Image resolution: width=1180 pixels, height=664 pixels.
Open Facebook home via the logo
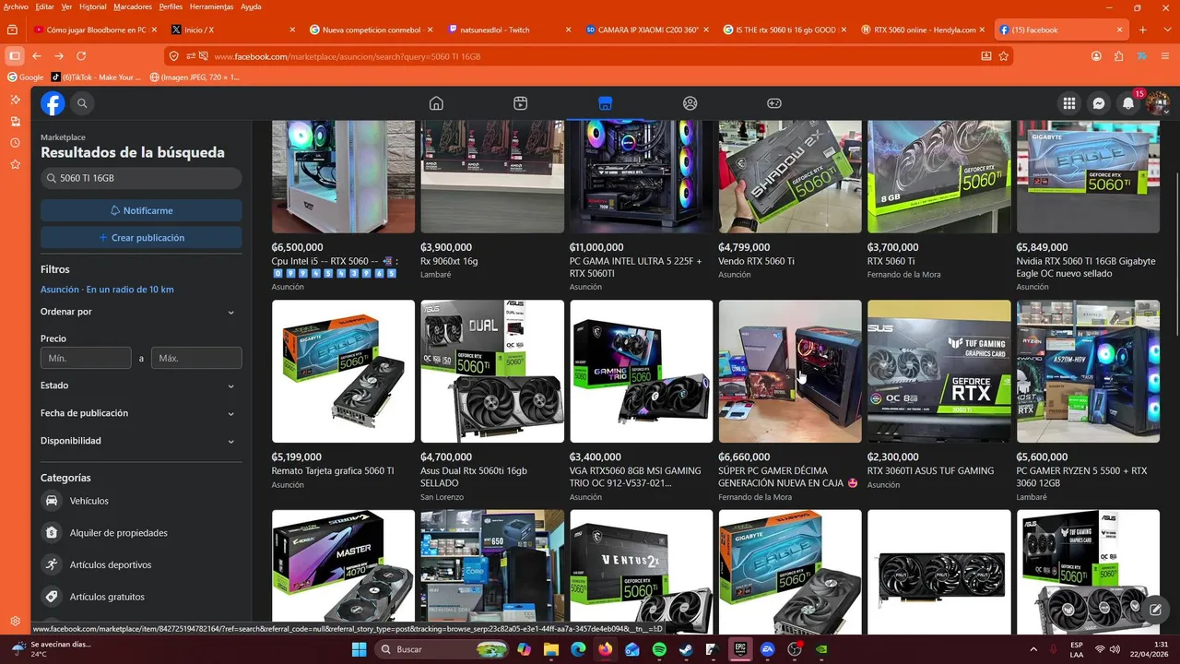pos(53,104)
